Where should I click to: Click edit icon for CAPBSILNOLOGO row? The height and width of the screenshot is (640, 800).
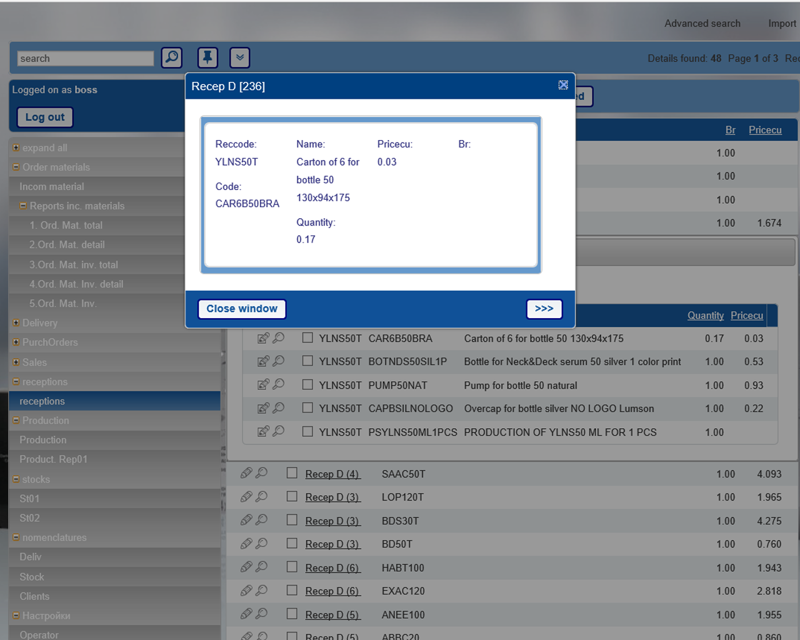tap(263, 408)
